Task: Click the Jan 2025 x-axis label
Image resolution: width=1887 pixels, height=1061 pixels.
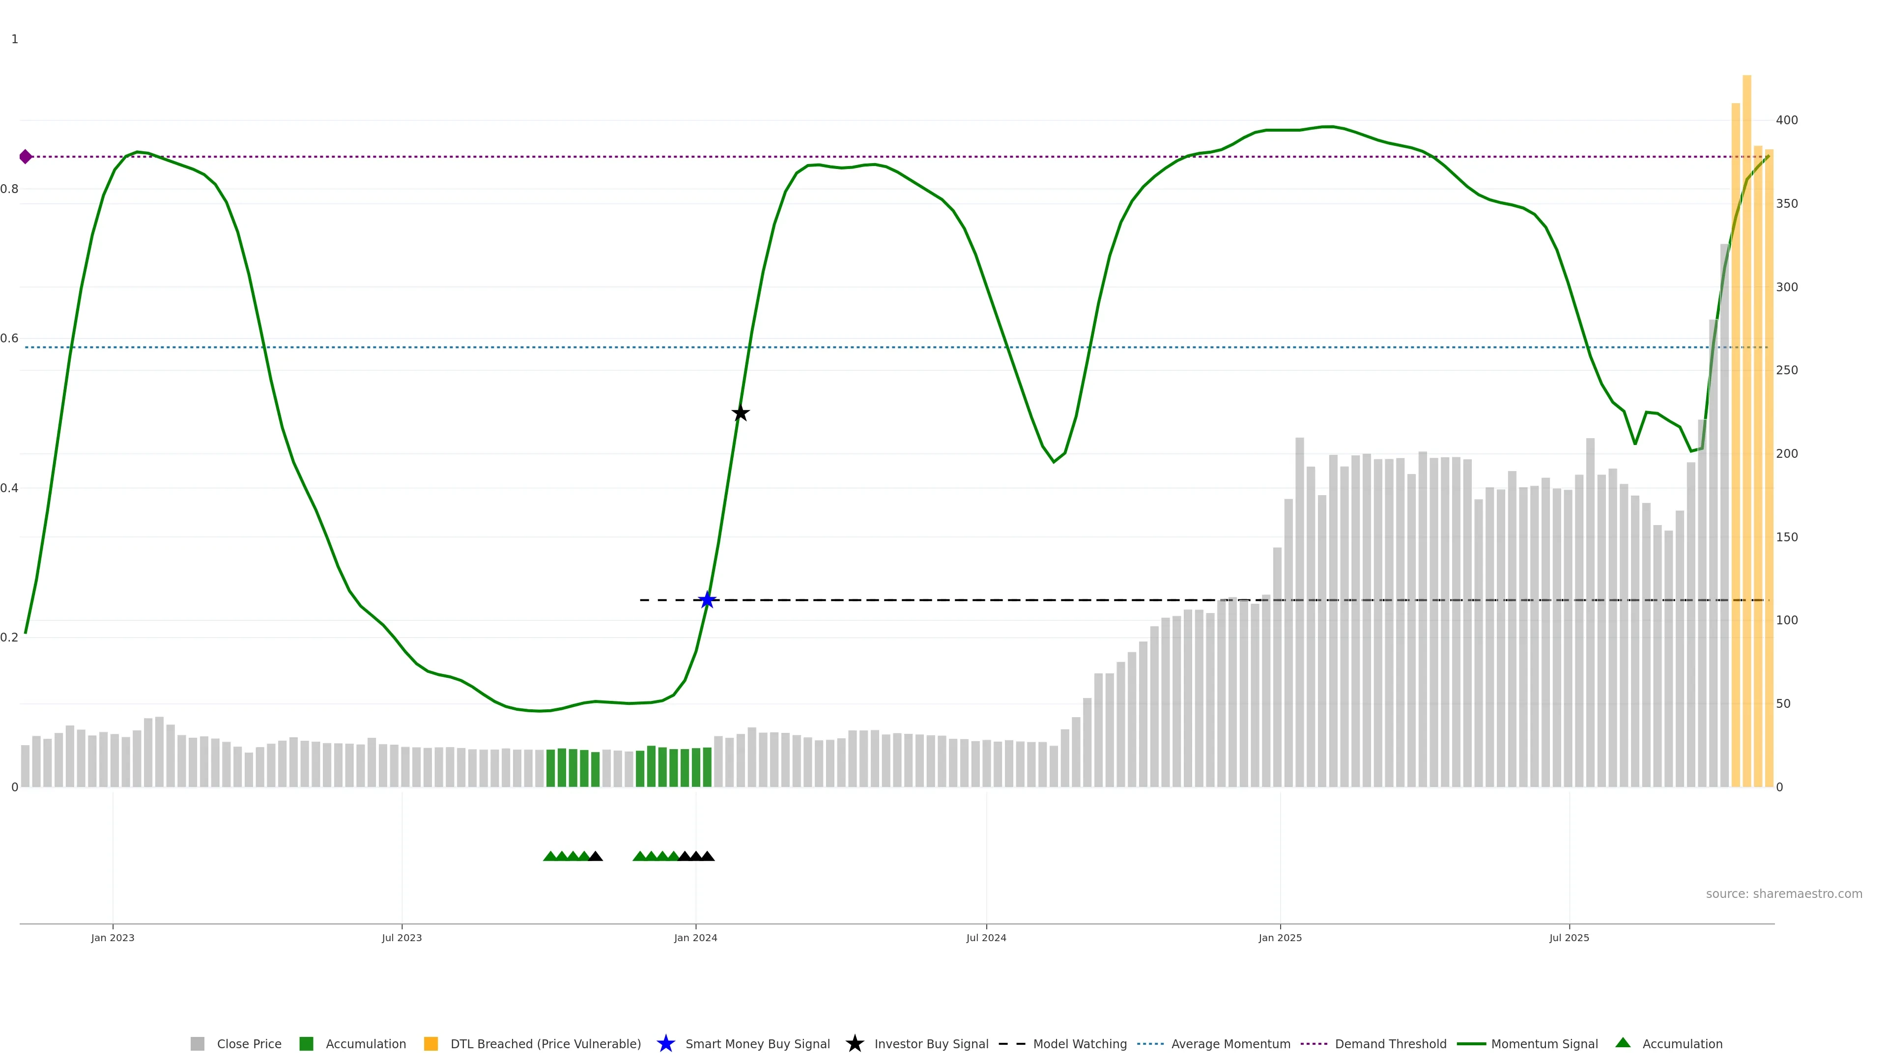Action: tap(1280, 937)
